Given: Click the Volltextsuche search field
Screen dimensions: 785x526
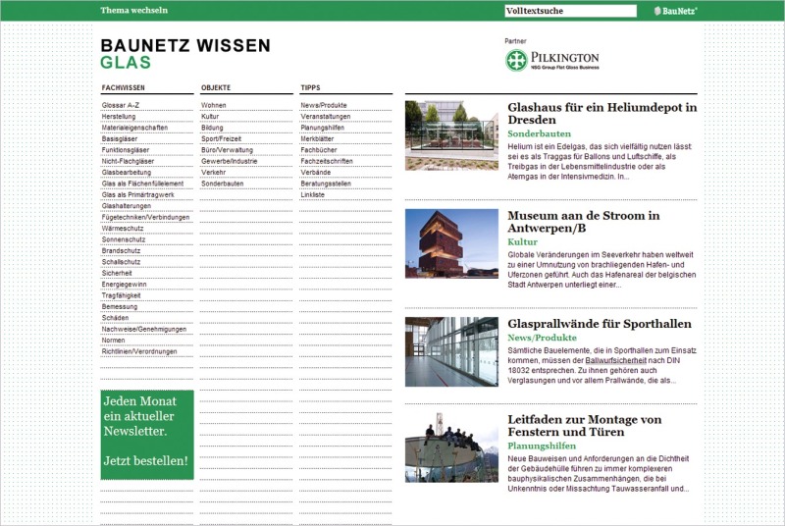Looking at the screenshot, I should [571, 11].
